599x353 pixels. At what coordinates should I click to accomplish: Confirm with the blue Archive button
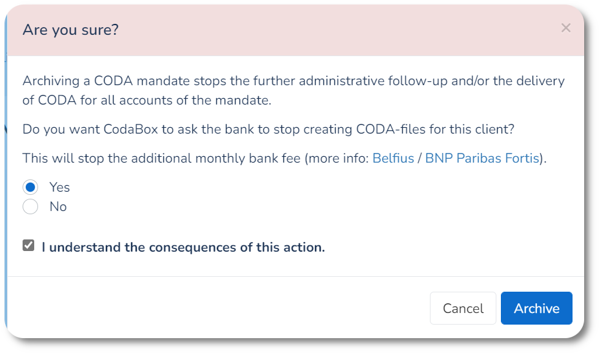pos(536,308)
